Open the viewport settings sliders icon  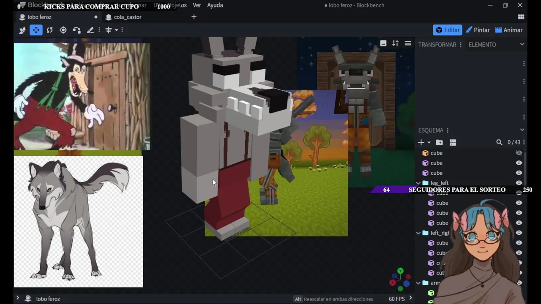[x=396, y=43]
